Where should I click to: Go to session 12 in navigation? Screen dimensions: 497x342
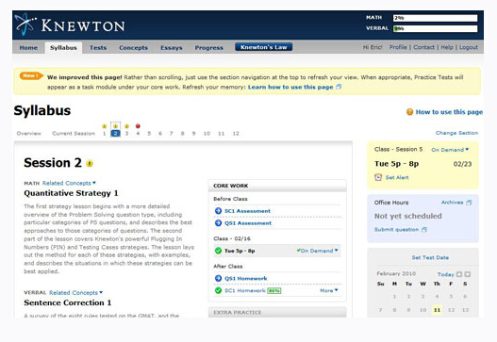(236, 134)
